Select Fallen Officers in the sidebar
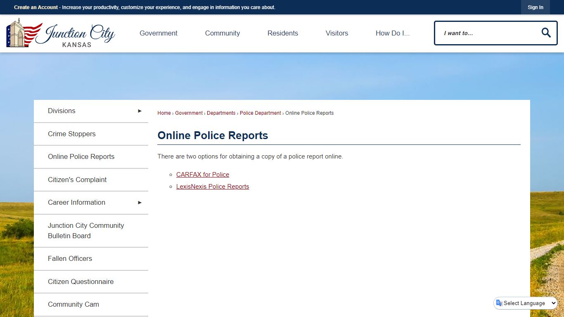564x317 pixels. [91, 259]
